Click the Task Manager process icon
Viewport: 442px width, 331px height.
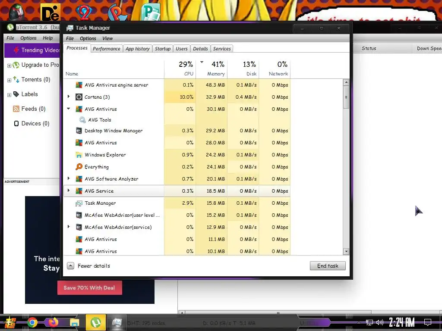tap(79, 203)
